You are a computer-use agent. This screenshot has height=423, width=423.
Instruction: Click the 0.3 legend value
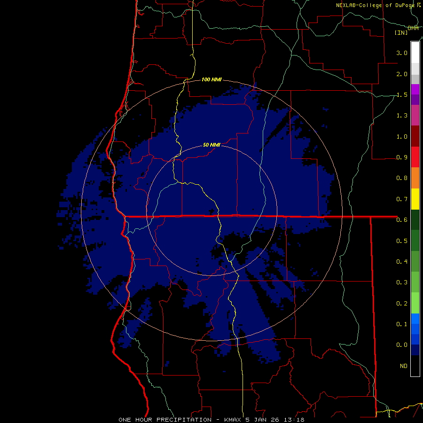coord(402,282)
